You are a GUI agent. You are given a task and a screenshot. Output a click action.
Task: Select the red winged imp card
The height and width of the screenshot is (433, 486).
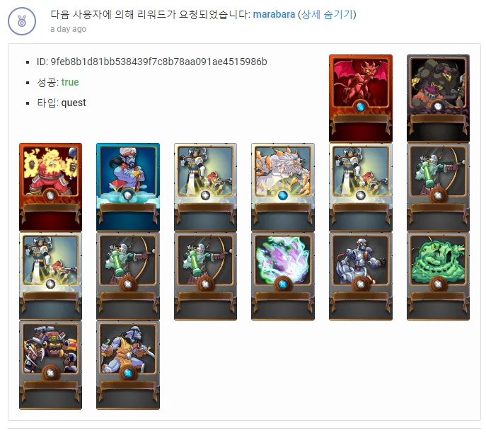coord(361,98)
